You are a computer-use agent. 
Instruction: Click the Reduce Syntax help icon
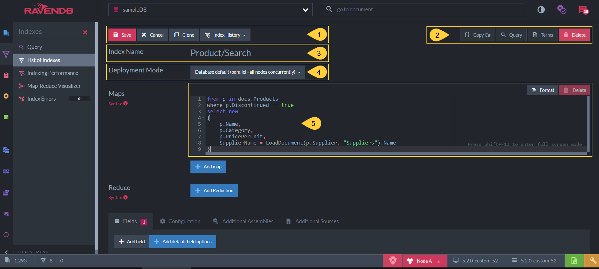tap(125, 197)
